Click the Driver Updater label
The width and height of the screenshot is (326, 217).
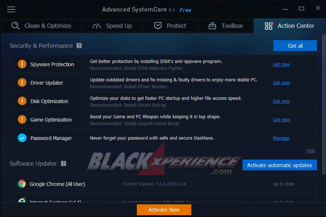tap(47, 83)
